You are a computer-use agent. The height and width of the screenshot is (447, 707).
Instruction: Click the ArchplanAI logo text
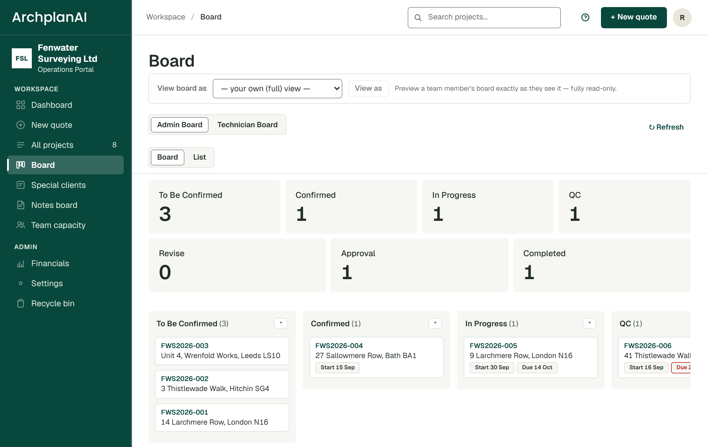click(49, 17)
